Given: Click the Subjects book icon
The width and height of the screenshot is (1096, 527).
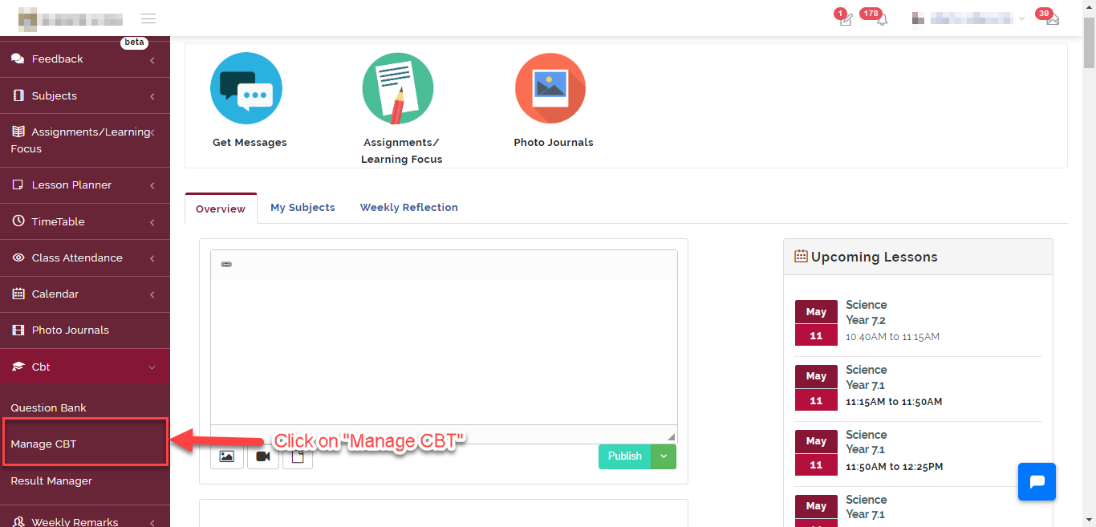Looking at the screenshot, I should click(18, 95).
